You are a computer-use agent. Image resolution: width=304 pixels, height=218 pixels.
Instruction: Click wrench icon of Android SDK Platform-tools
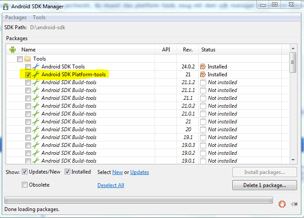coord(36,75)
